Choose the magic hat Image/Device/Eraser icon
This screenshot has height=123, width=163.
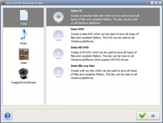tap(24, 74)
